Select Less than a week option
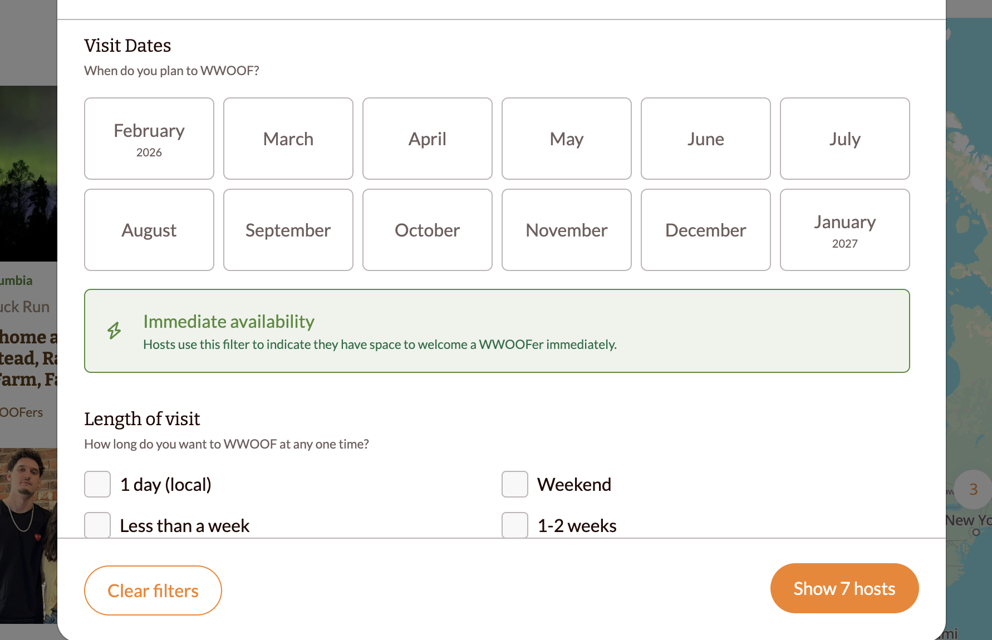Screen dimensions: 992x640 coord(97,525)
